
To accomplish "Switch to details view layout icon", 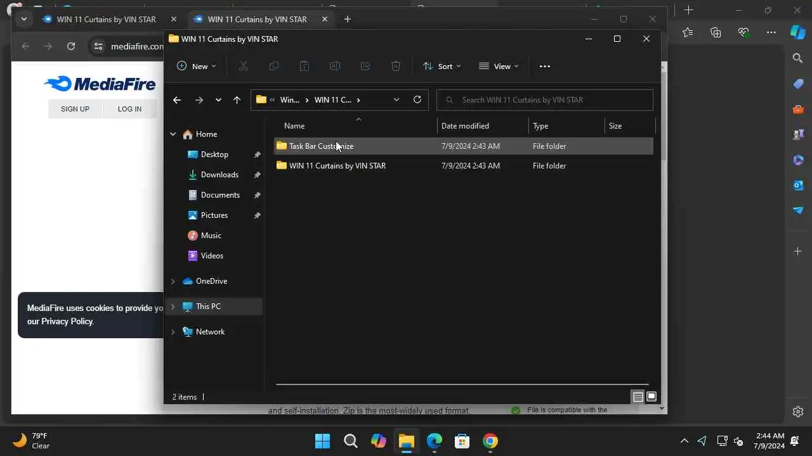I will pyautogui.click(x=638, y=397).
